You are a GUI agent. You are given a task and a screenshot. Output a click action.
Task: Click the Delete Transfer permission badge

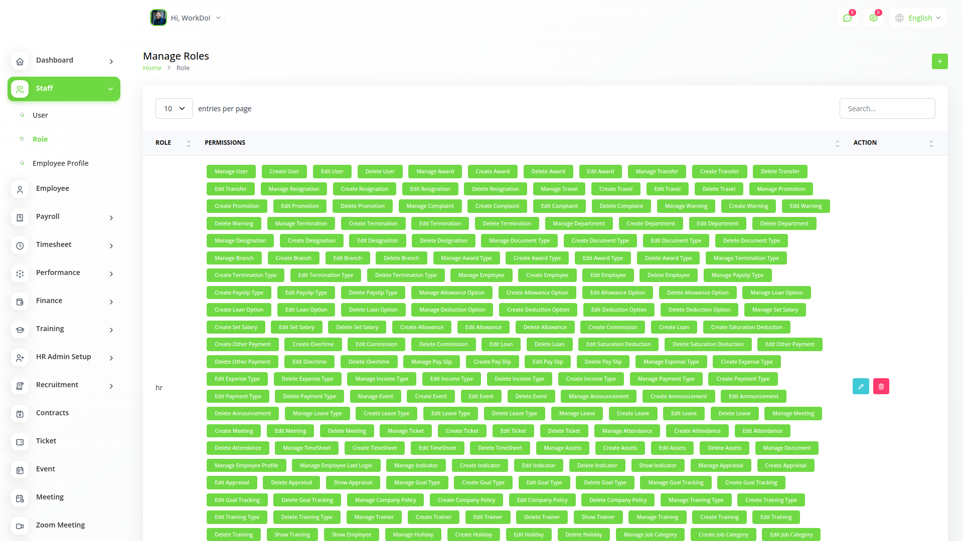780,171
